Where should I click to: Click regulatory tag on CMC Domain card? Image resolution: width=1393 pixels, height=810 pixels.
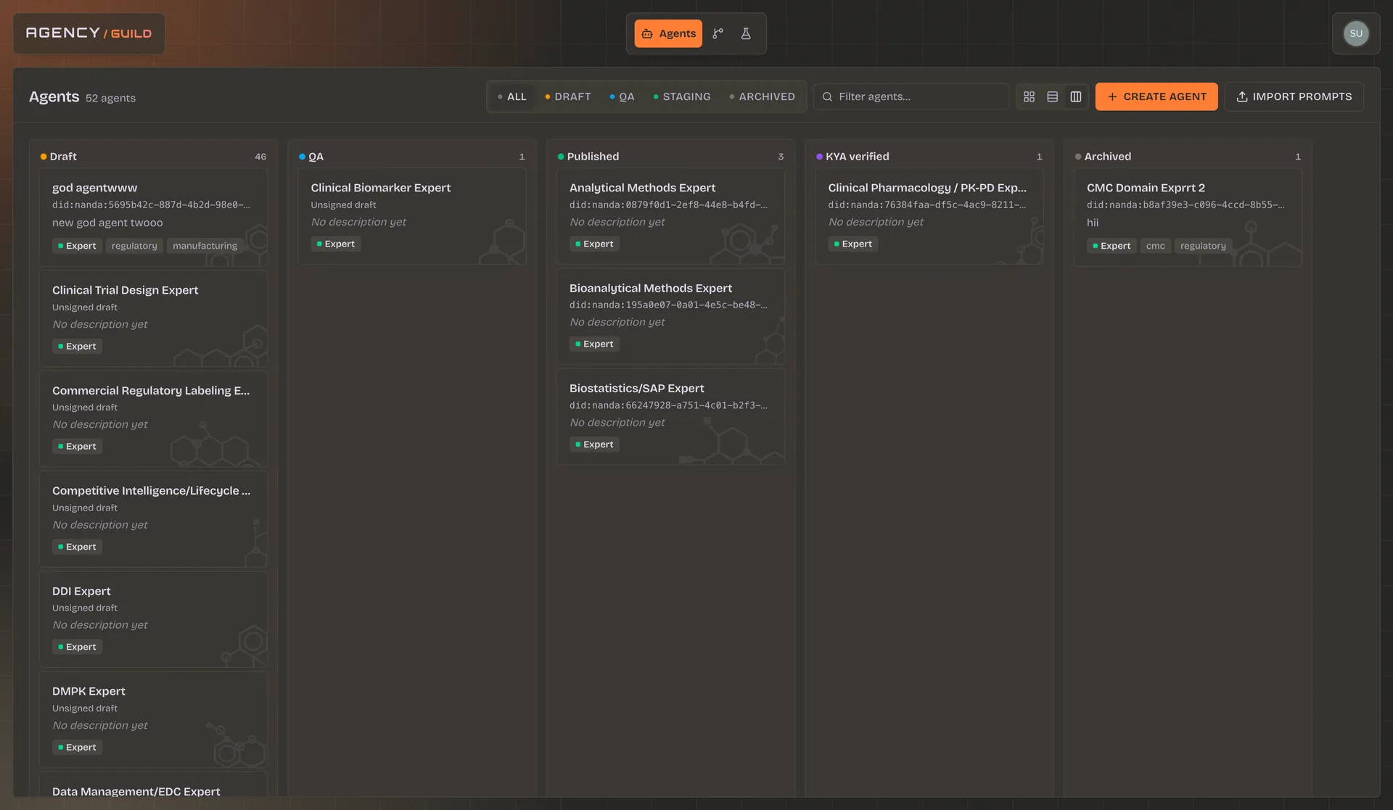[1203, 246]
